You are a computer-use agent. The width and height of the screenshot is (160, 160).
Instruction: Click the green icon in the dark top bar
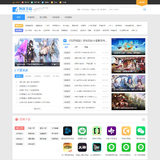tap(32, 2)
